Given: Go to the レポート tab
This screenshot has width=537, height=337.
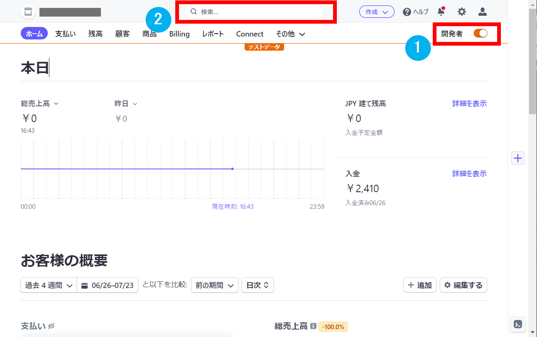Looking at the screenshot, I should [213, 34].
